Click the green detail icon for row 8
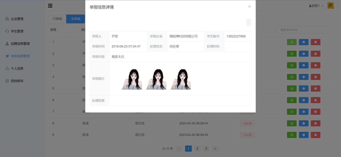Viewport: 341px width, 157px height. [x=292, y=124]
